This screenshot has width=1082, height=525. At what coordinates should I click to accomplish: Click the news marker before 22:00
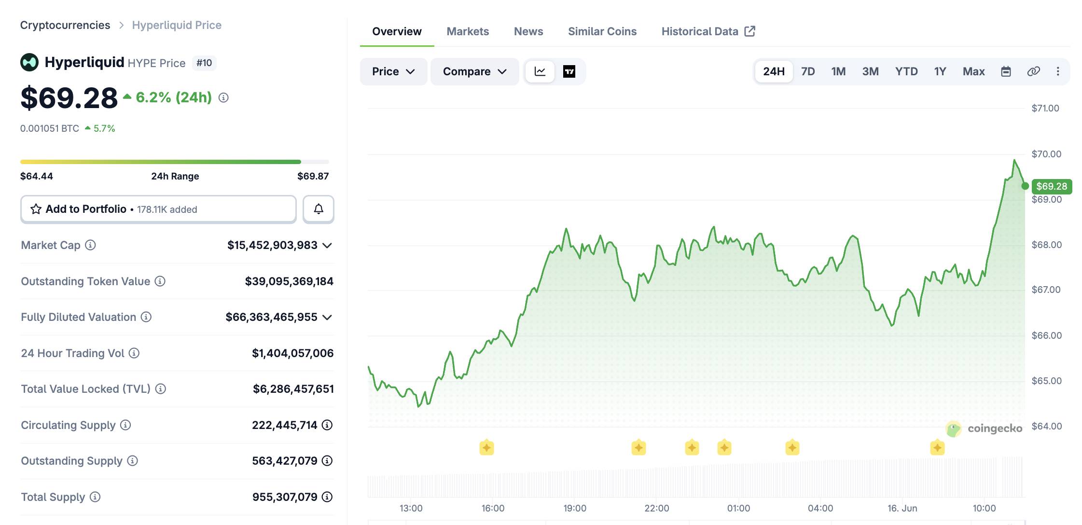638,448
